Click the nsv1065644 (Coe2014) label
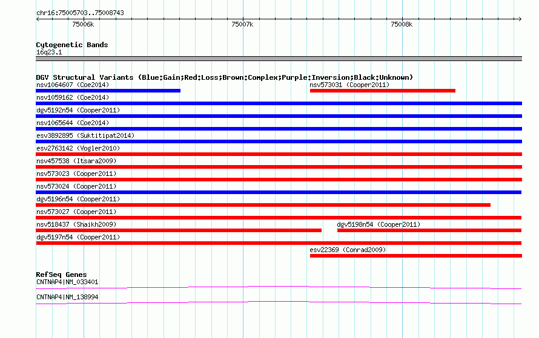 73,123
